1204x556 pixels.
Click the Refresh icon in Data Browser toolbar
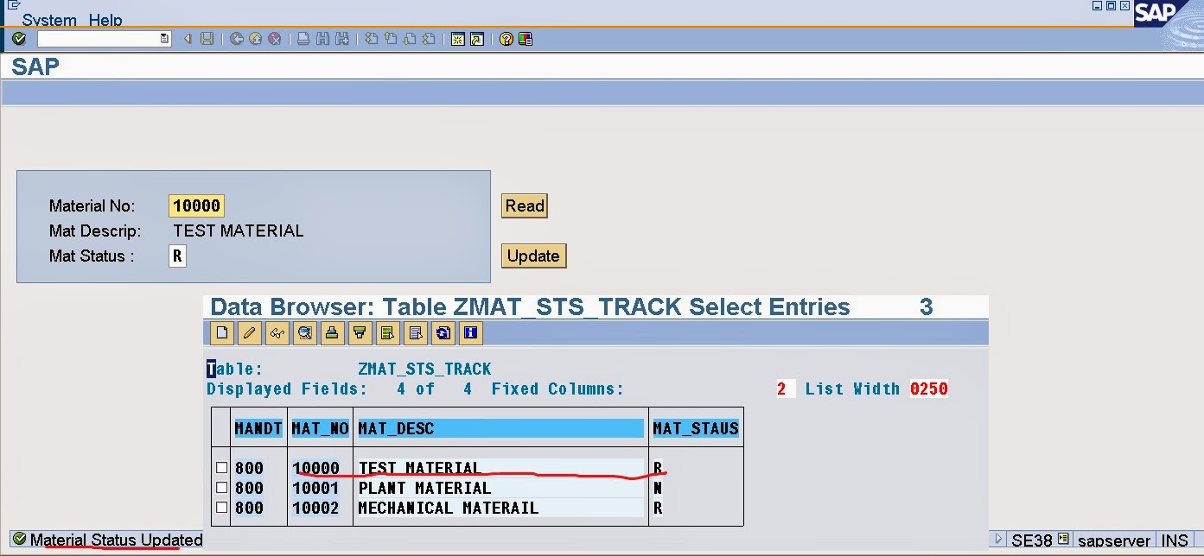point(443,332)
